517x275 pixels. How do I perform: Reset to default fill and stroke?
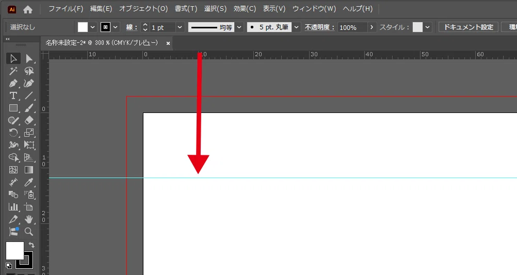coord(9,265)
